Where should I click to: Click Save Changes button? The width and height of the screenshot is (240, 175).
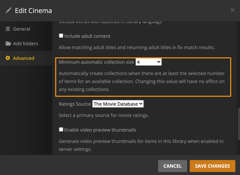(212, 166)
